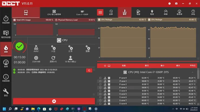This screenshot has height=112, width=200.
Task: Open File Explorer from the taskbar
Action: coord(33,109)
